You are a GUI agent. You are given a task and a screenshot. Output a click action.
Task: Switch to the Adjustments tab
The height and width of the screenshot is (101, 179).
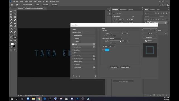(123, 9)
